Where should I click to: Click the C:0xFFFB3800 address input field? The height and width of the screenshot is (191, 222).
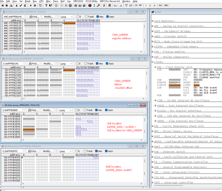[x=12, y=110]
